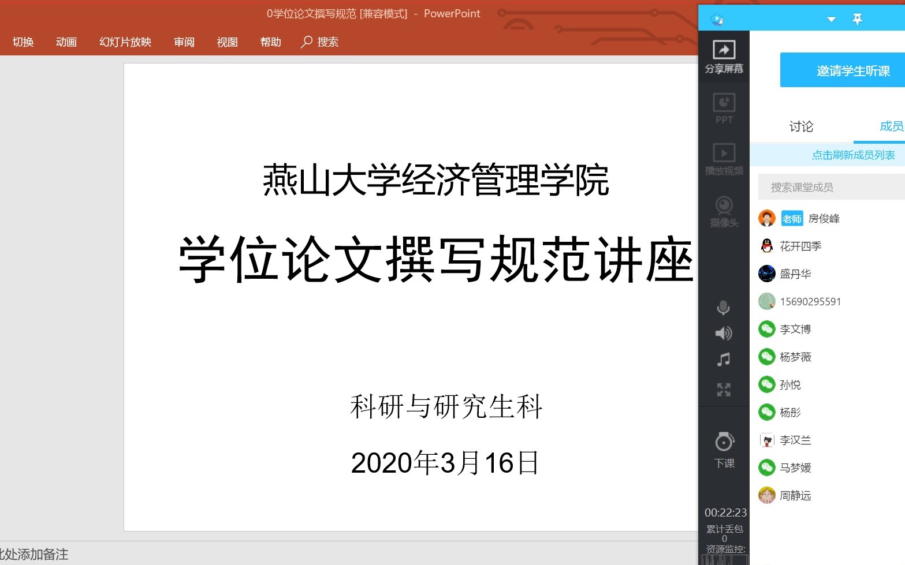Click the pin icon in title bar
905x565 pixels.
(x=858, y=19)
